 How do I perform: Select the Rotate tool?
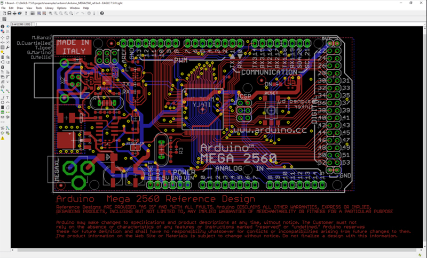click(x=7, y=43)
